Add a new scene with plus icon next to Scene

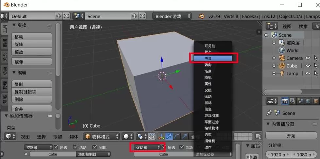click(135, 16)
